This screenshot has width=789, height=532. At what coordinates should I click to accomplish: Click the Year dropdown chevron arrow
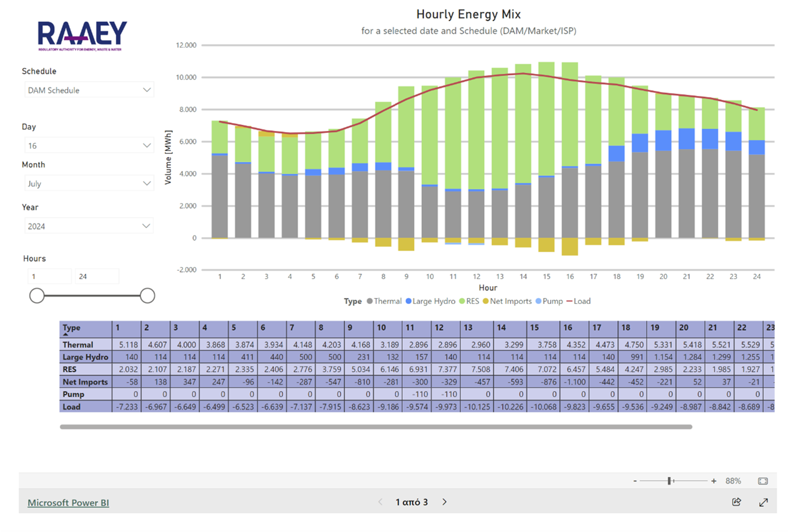tap(146, 226)
